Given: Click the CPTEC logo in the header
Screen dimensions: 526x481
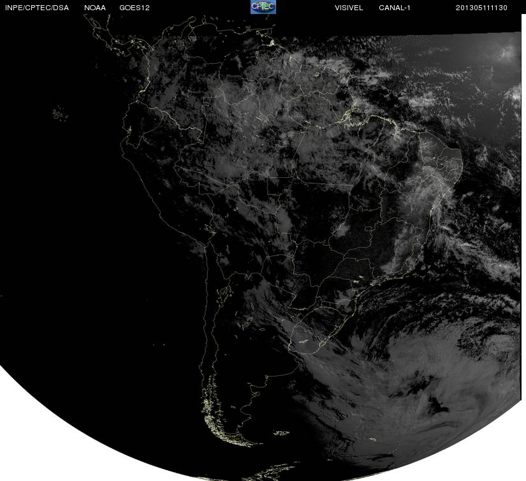Looking at the screenshot, I should (263, 7).
